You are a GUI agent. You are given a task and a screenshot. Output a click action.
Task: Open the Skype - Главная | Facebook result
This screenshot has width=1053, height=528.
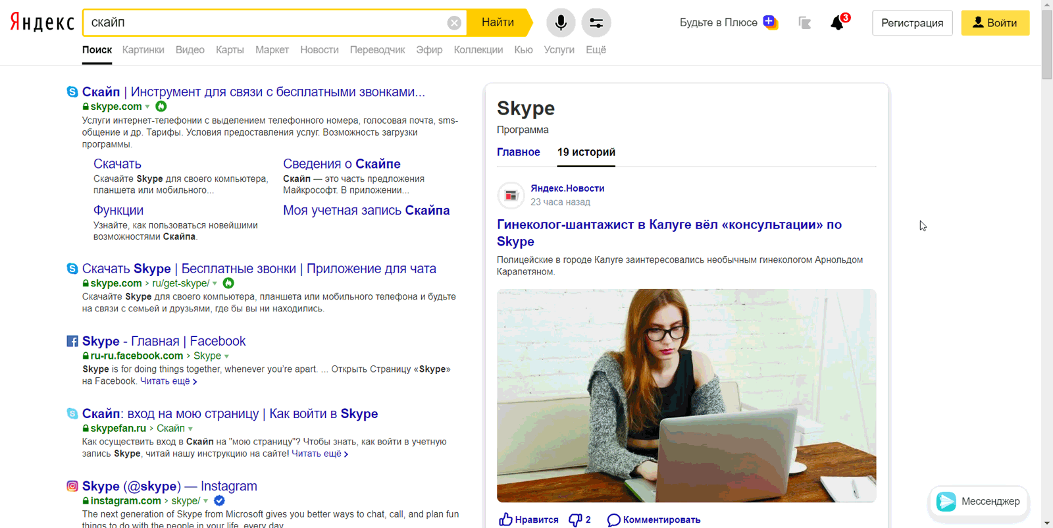click(164, 341)
